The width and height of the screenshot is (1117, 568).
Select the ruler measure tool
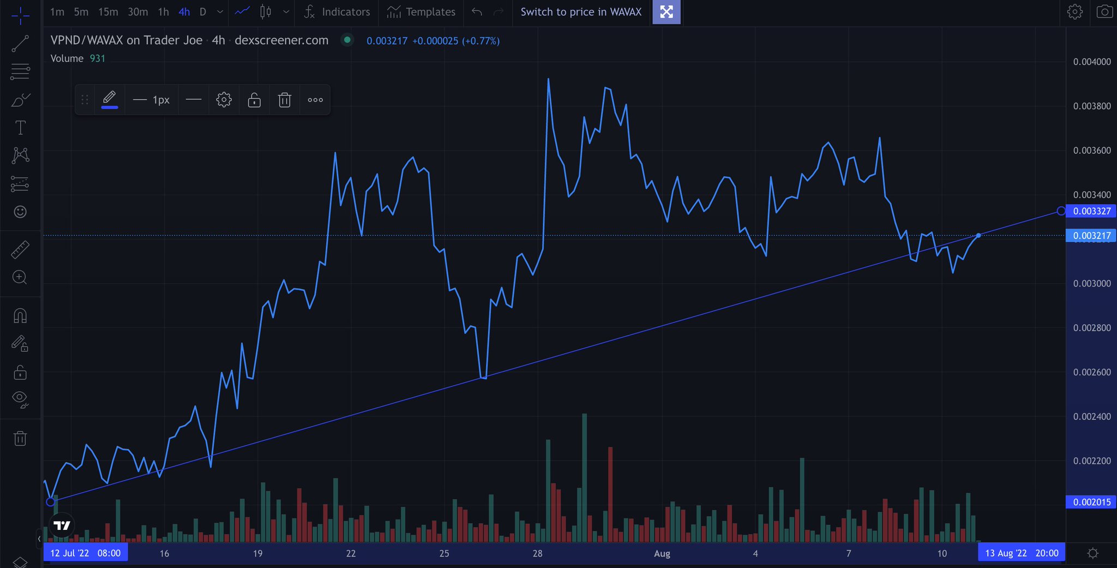[20, 250]
